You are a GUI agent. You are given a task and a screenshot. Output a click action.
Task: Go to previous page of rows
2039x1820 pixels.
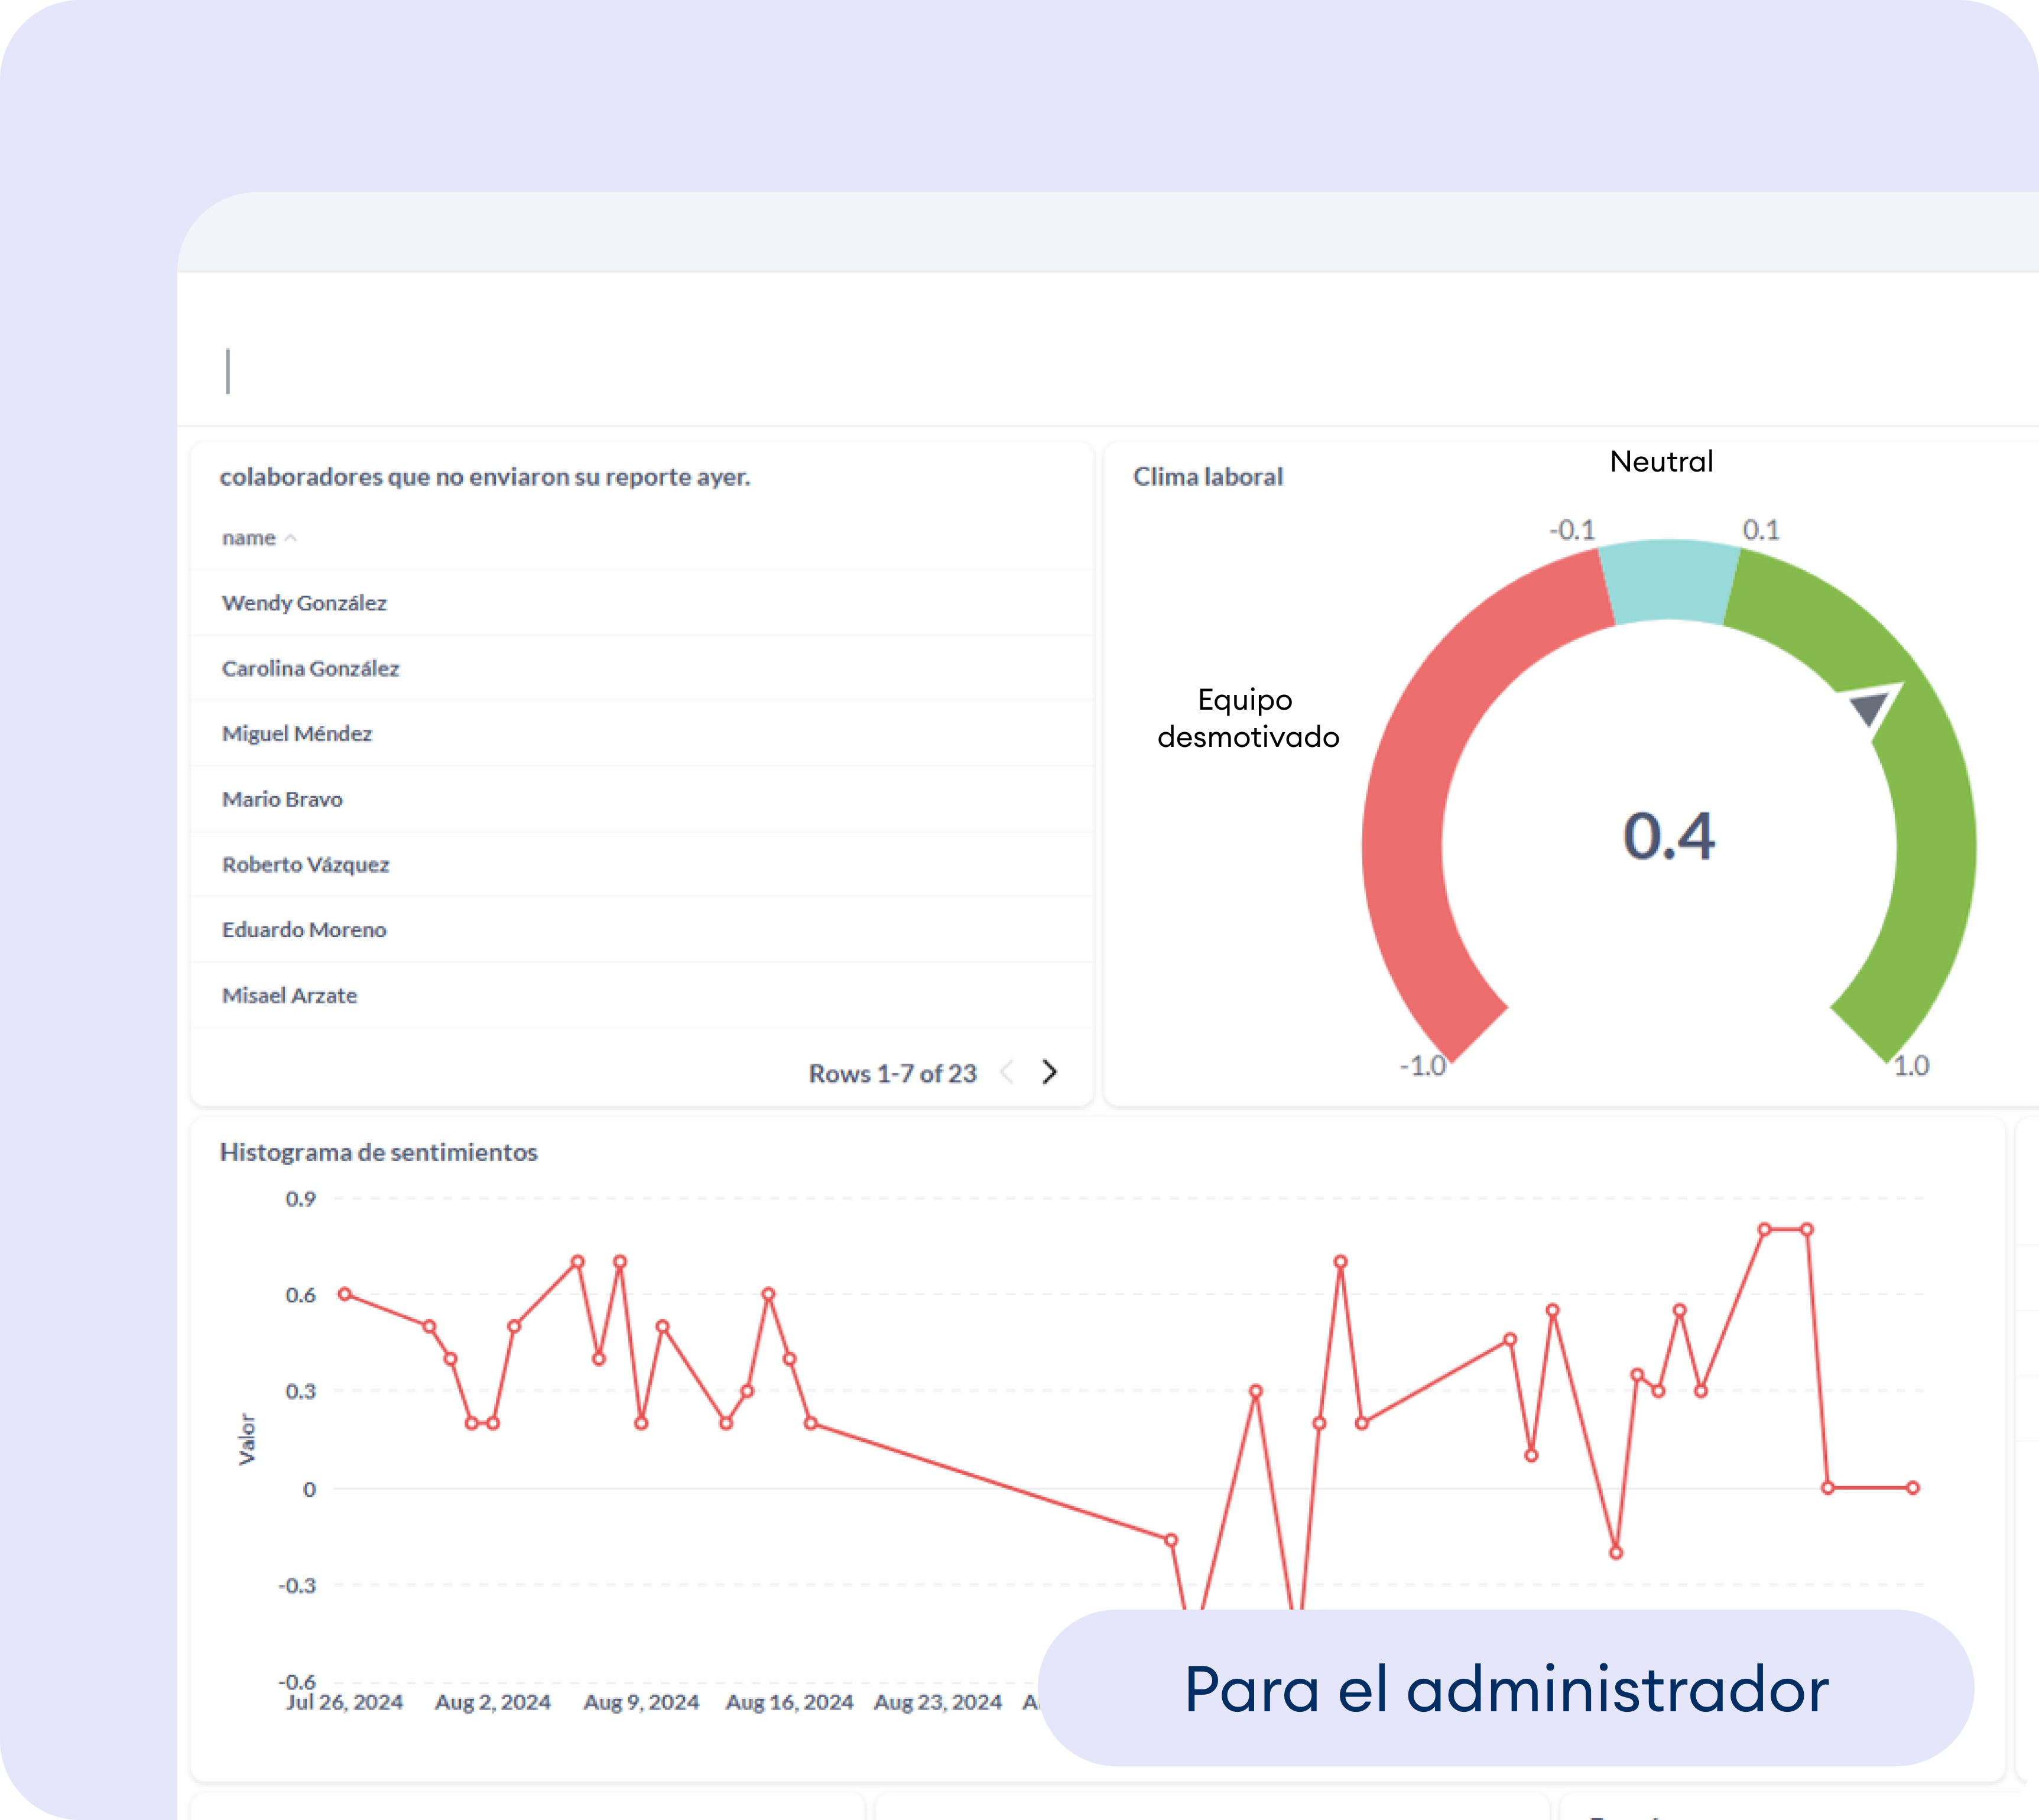pyautogui.click(x=1007, y=1072)
